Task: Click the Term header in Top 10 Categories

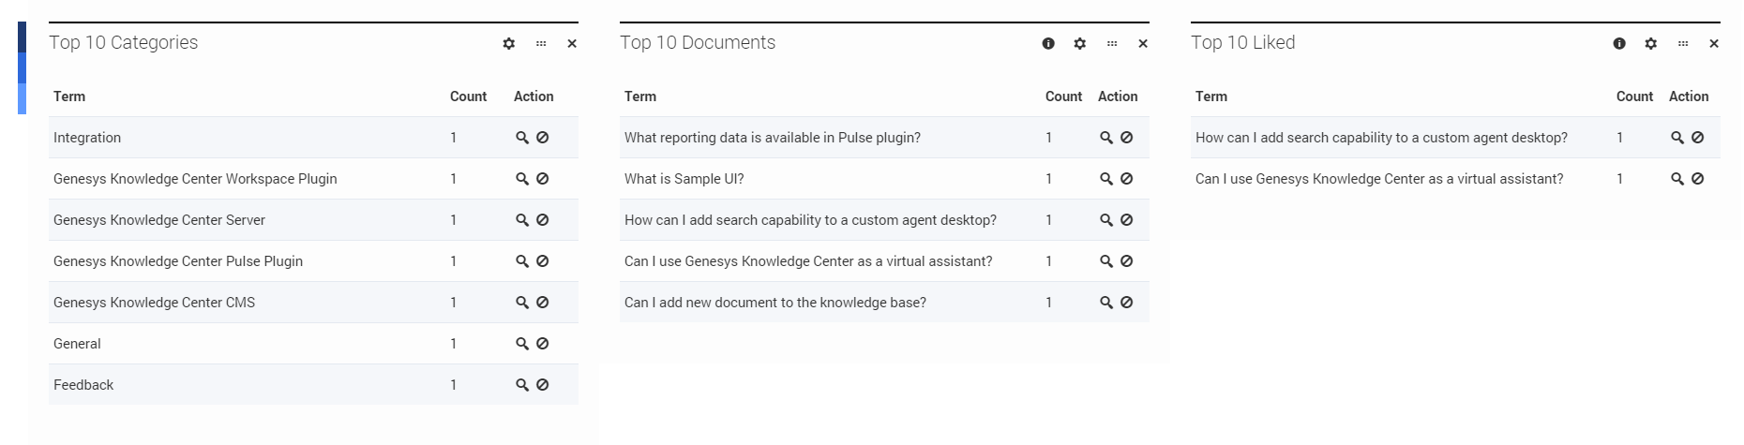Action: click(x=69, y=96)
